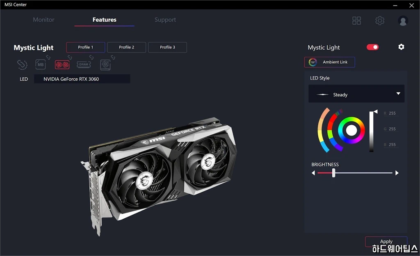Select the motherboard (MB) device icon
Screen dimensions: 420x256
41,64
